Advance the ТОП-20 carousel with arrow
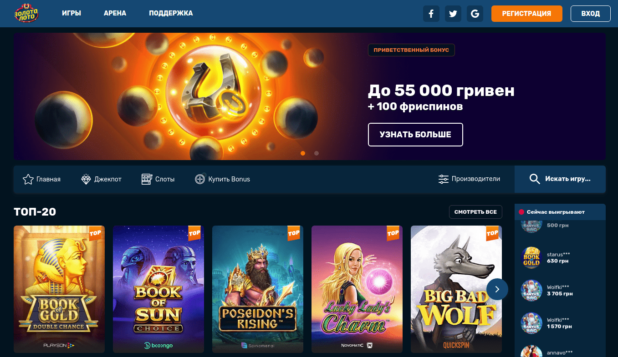This screenshot has width=618, height=357. [x=497, y=289]
